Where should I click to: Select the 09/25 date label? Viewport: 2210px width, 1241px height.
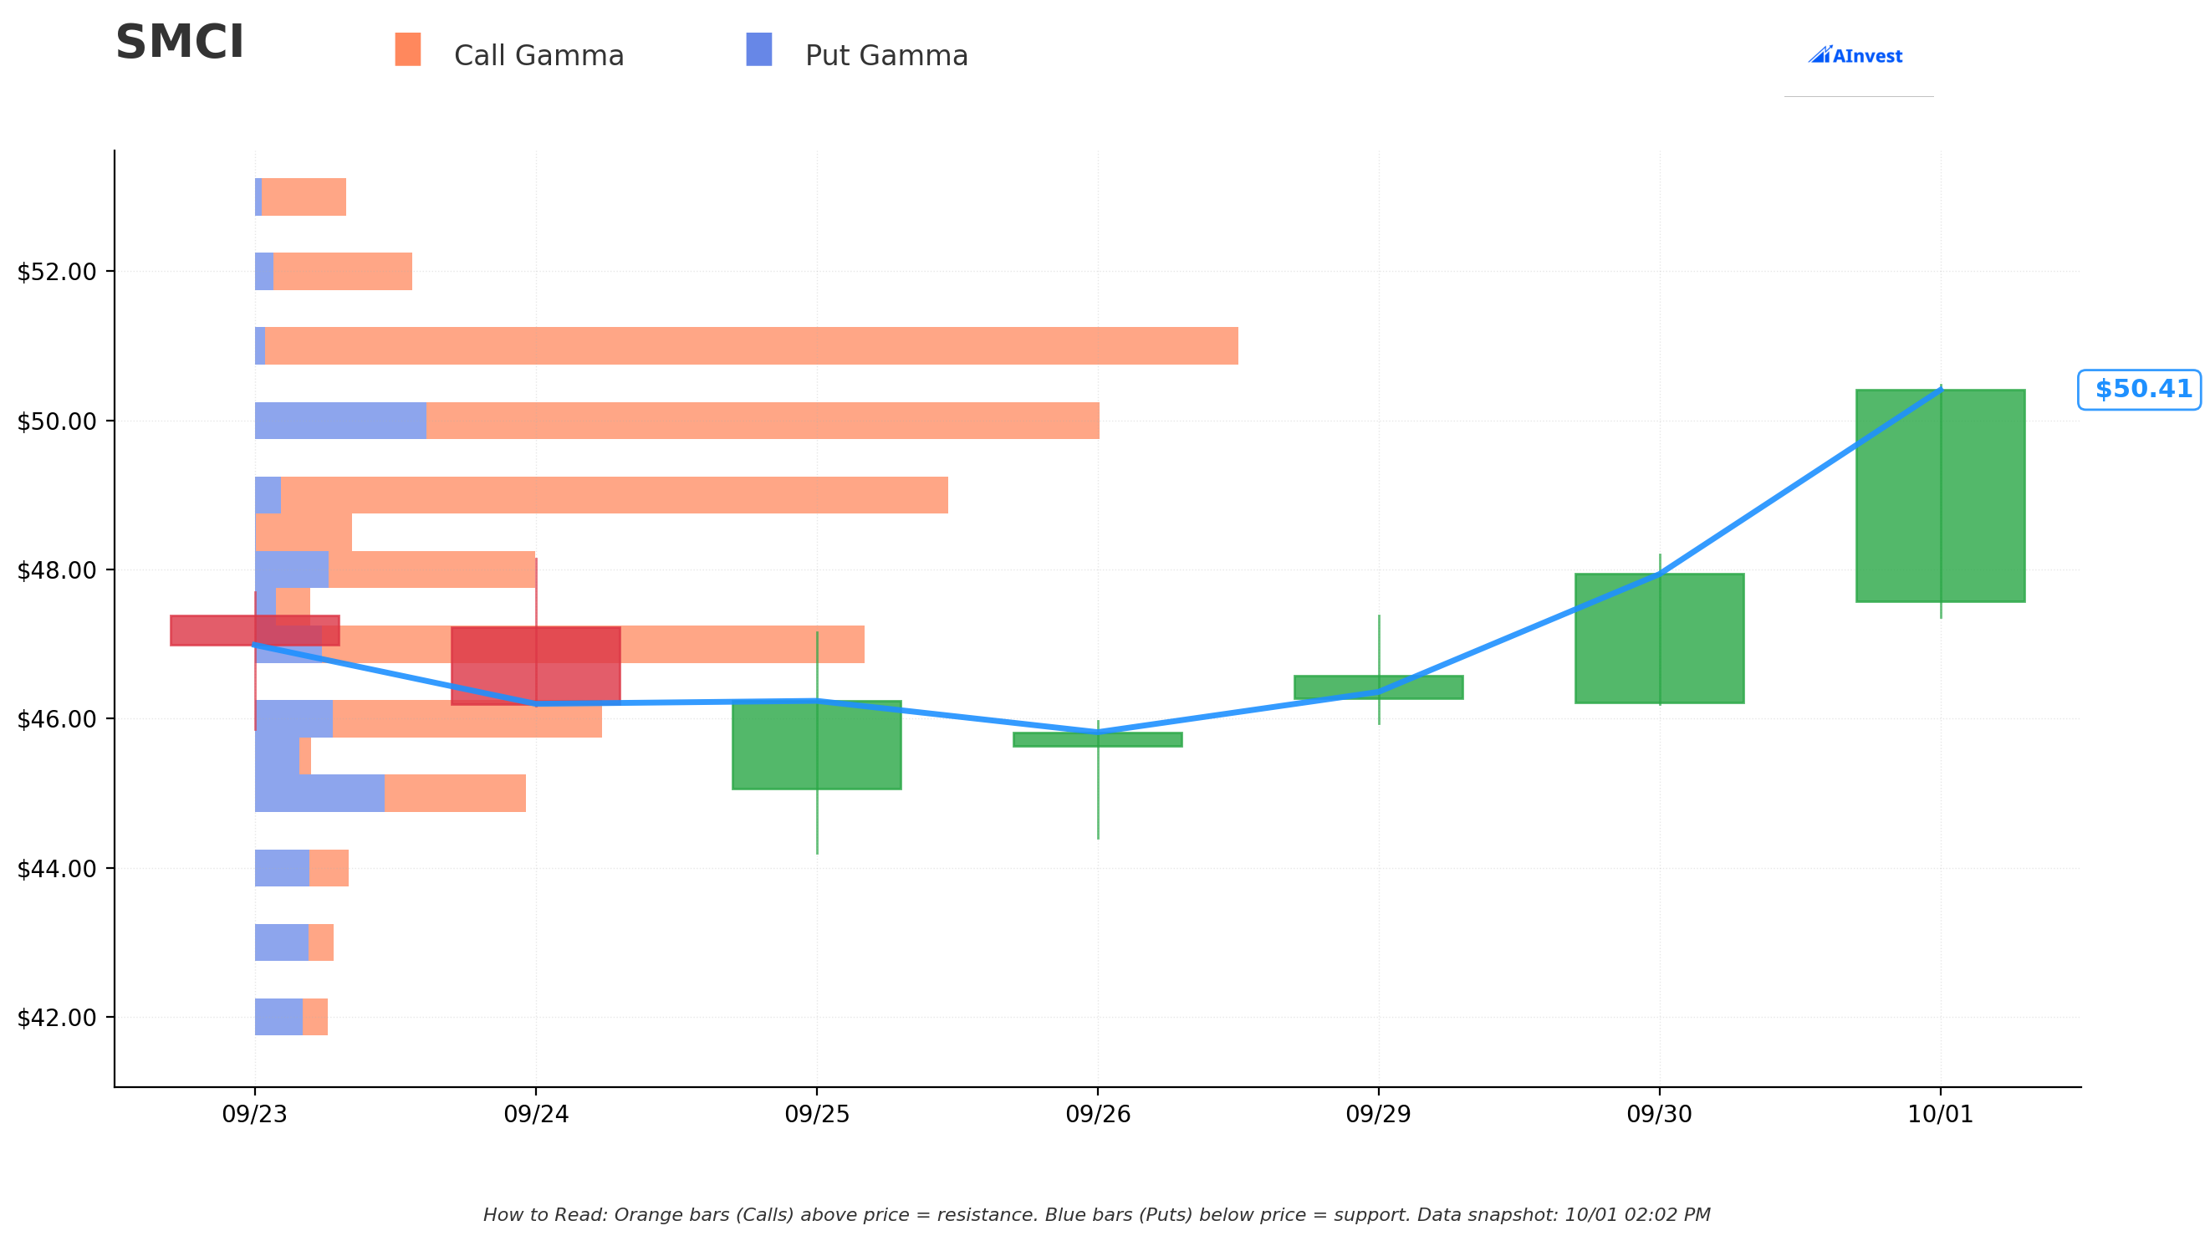pyautogui.click(x=817, y=1115)
